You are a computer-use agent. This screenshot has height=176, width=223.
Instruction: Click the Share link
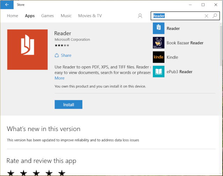66,55
